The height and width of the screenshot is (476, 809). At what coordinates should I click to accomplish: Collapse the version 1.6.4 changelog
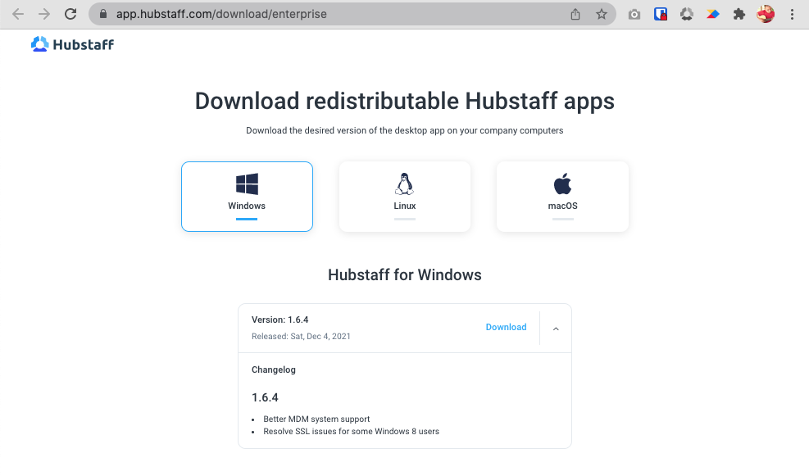pyautogui.click(x=556, y=329)
